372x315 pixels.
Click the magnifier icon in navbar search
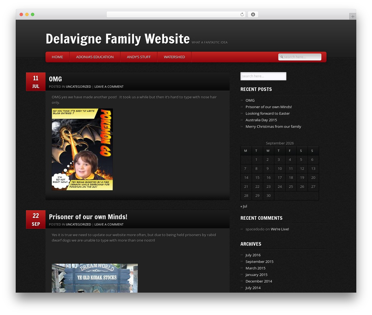point(282,57)
